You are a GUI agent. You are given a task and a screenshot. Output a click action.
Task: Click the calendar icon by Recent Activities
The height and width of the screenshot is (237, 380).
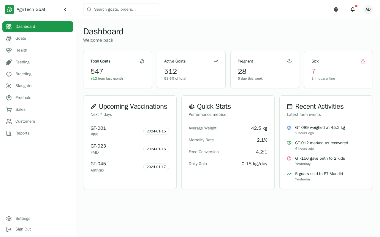point(290,106)
